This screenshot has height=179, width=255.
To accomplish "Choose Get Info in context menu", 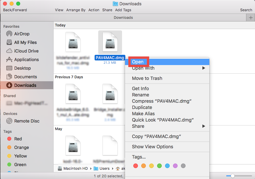I will pos(167,89).
